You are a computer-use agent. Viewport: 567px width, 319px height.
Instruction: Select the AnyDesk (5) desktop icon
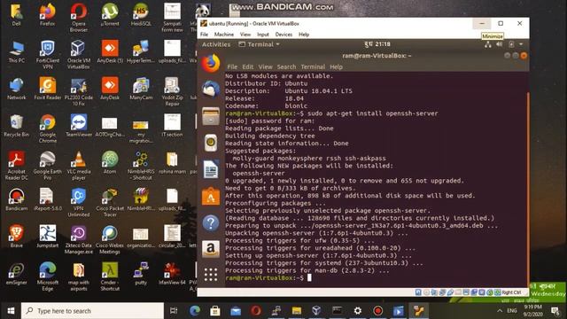point(110,52)
